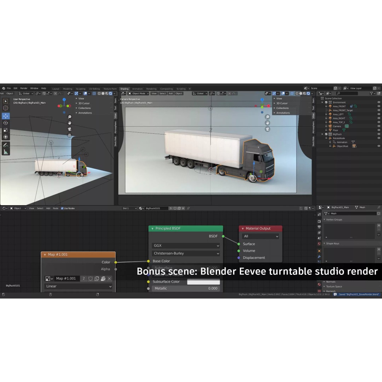The image size is (382, 382).
Task: Toggle X-ray in left viewport header
Action: (x=94, y=93)
